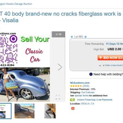Click the (2939) review count
123x123 pixels.
click(86, 86)
